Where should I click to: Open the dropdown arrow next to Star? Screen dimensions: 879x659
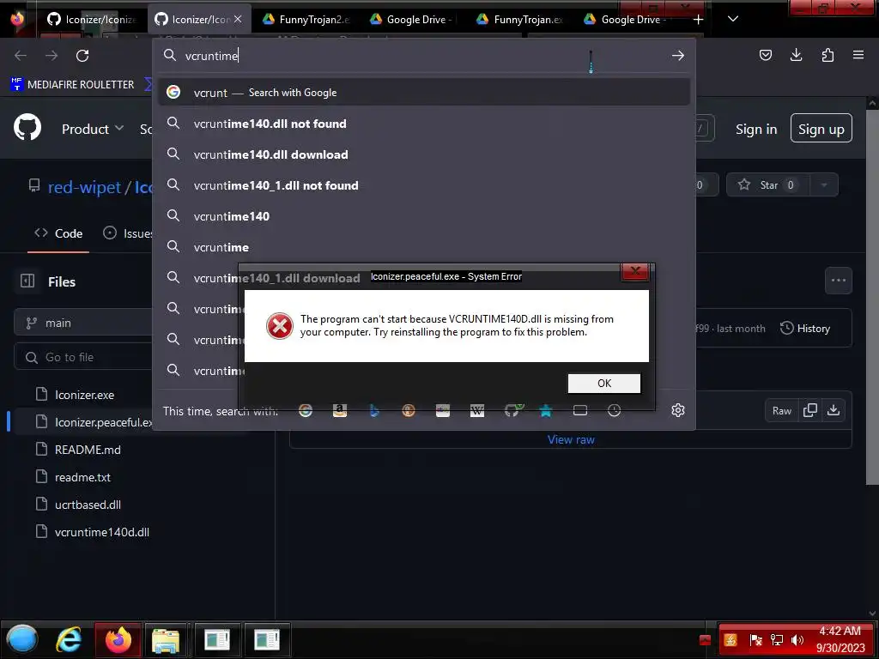click(x=823, y=185)
